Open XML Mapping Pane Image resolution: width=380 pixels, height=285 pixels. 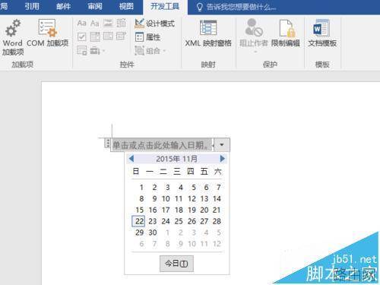208,33
